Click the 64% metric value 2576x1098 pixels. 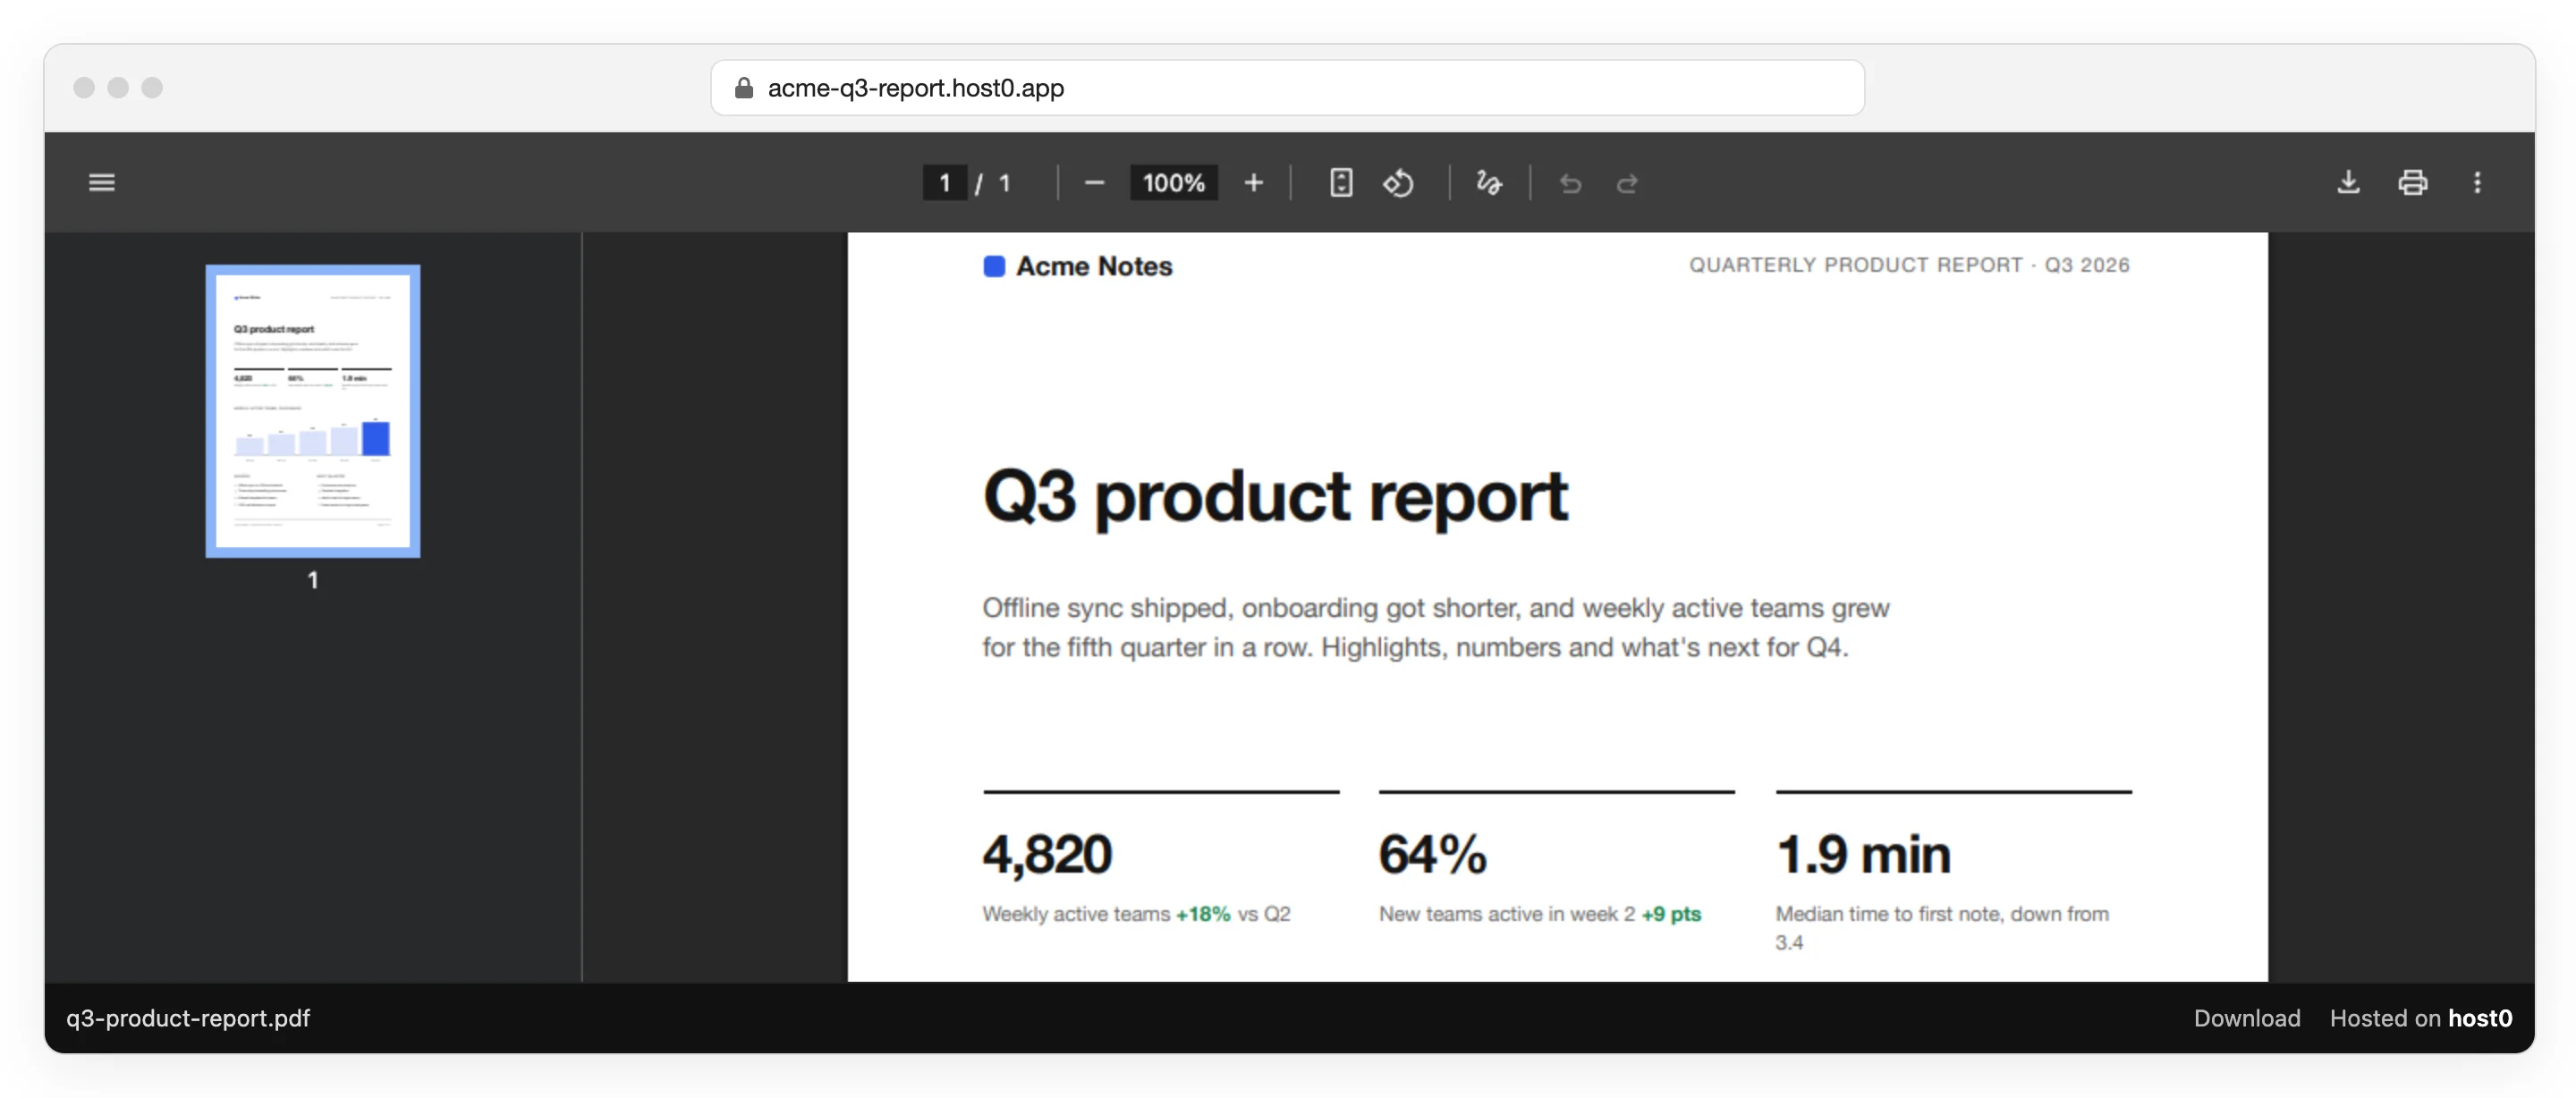(1432, 854)
